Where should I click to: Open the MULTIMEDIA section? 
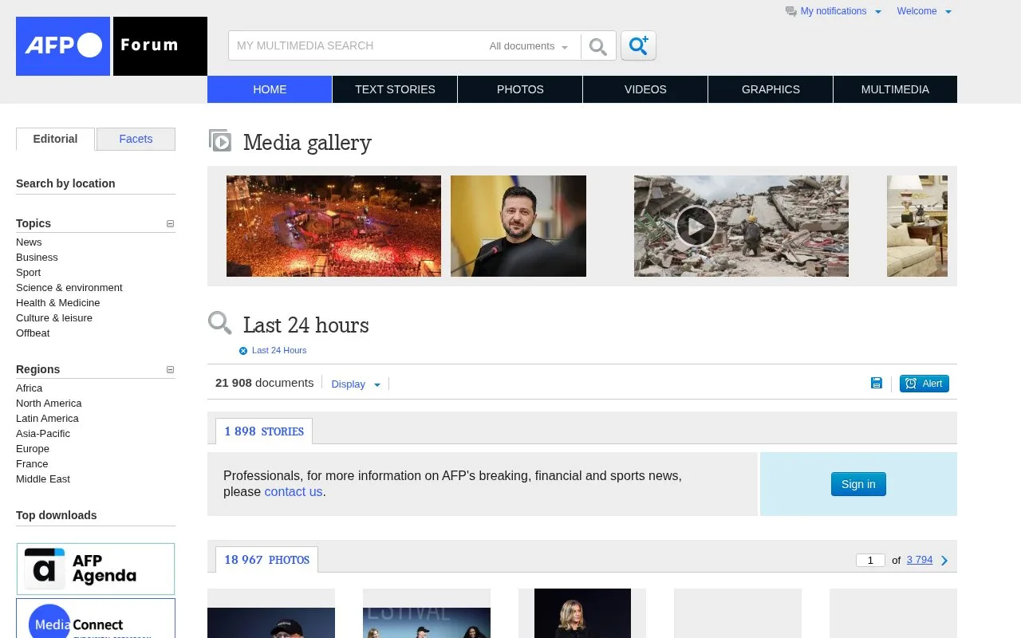[895, 89]
